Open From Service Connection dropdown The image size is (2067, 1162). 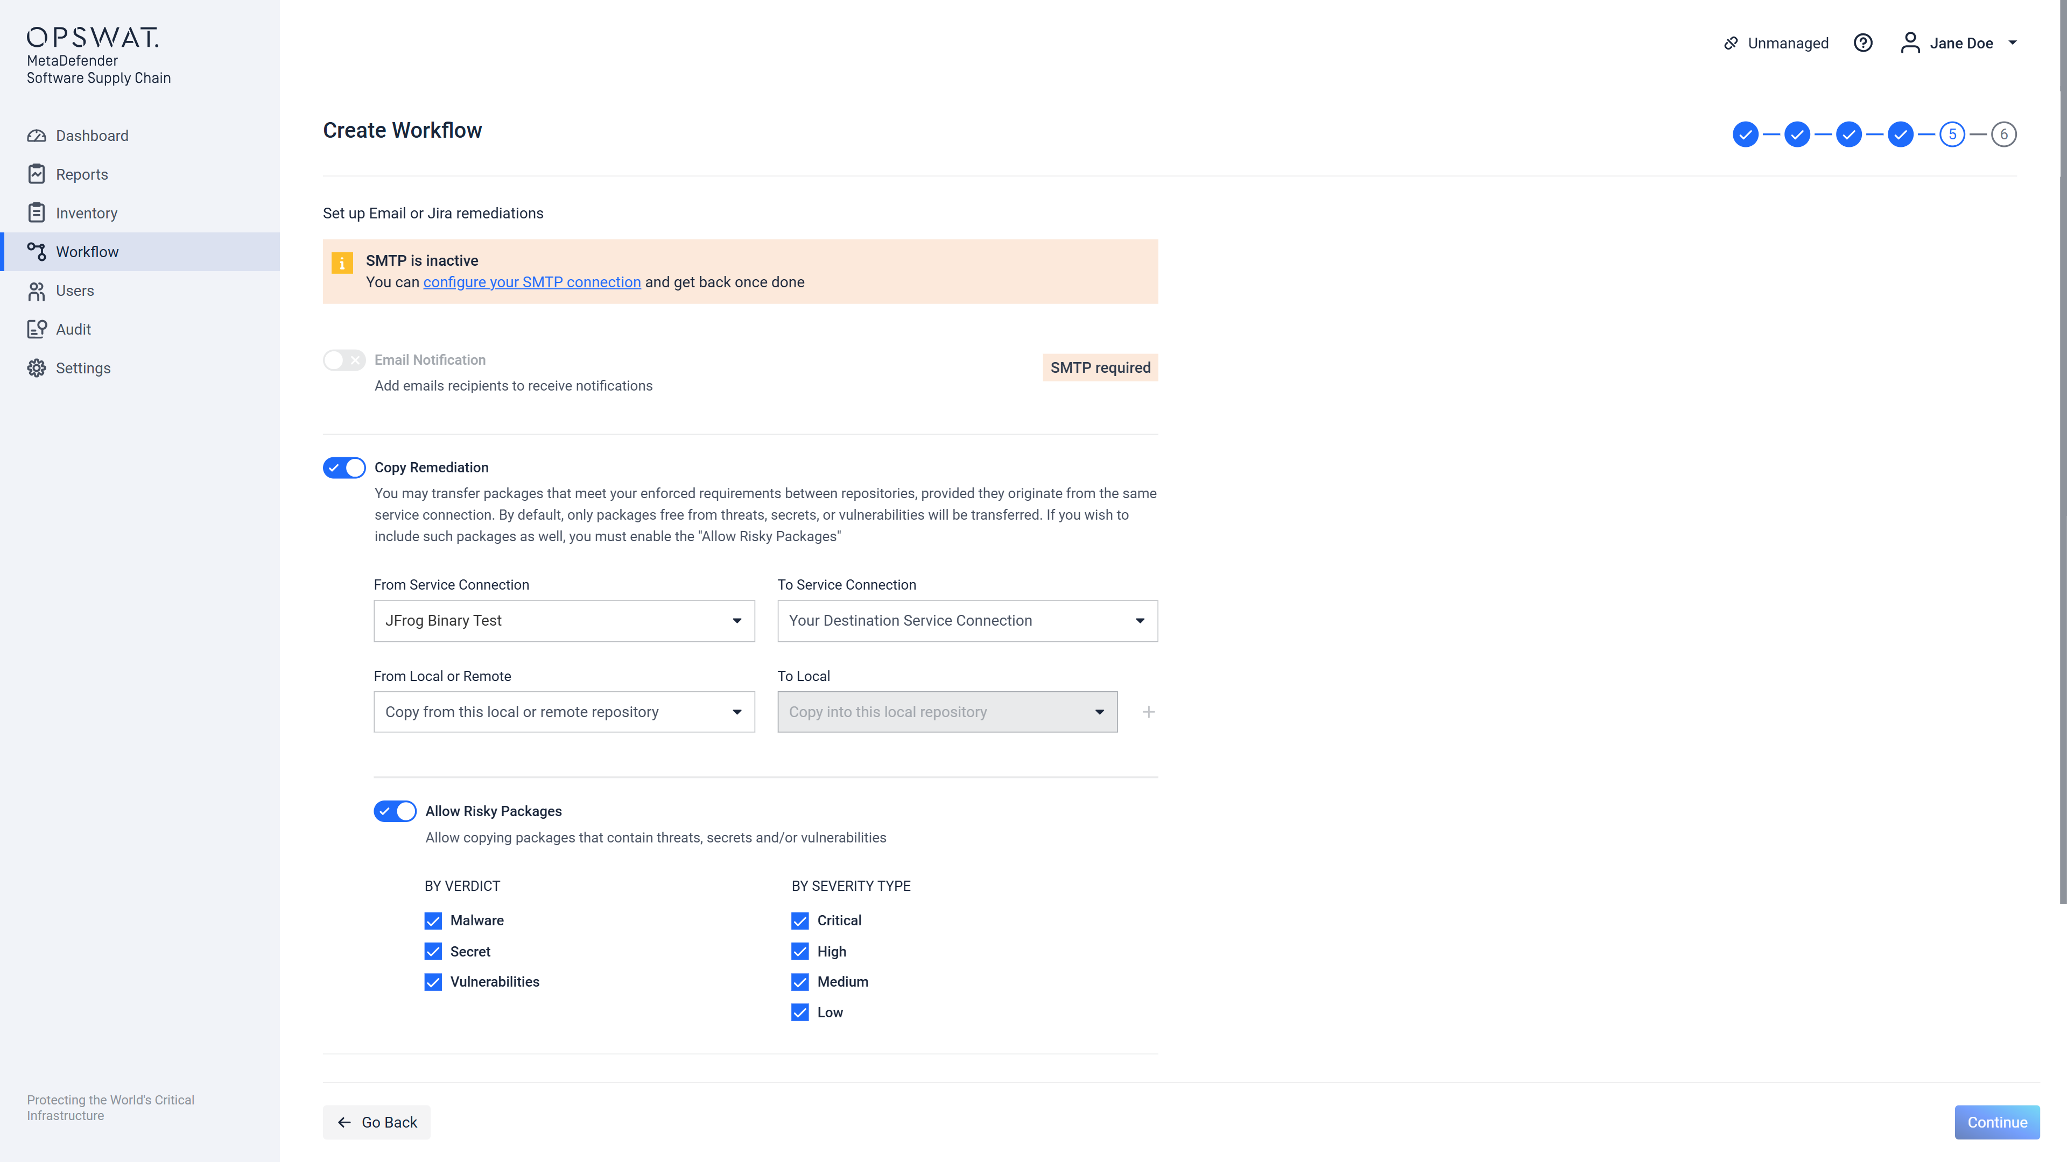tap(563, 621)
